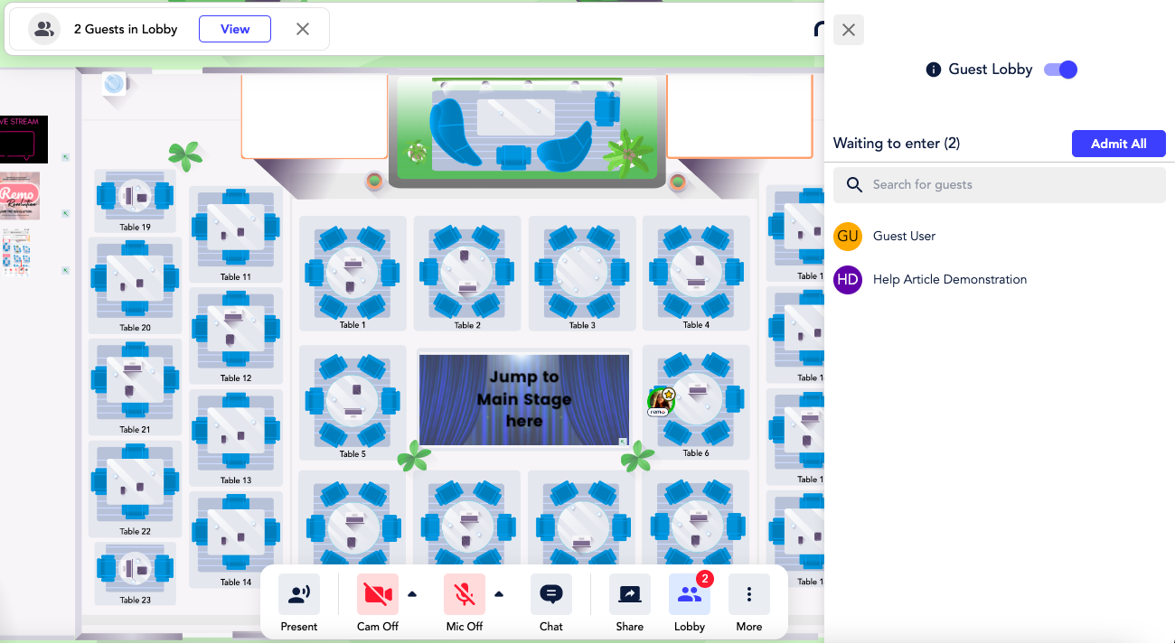Open the More options three-dot icon

tap(748, 593)
